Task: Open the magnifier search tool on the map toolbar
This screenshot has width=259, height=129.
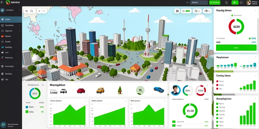Action: coord(32,11)
